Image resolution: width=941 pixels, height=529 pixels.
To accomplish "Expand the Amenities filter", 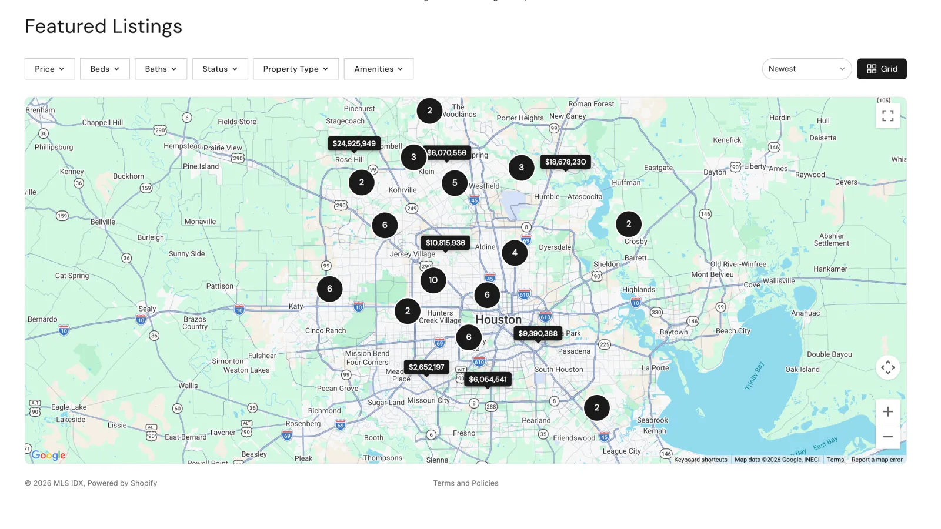I will pyautogui.click(x=378, y=69).
